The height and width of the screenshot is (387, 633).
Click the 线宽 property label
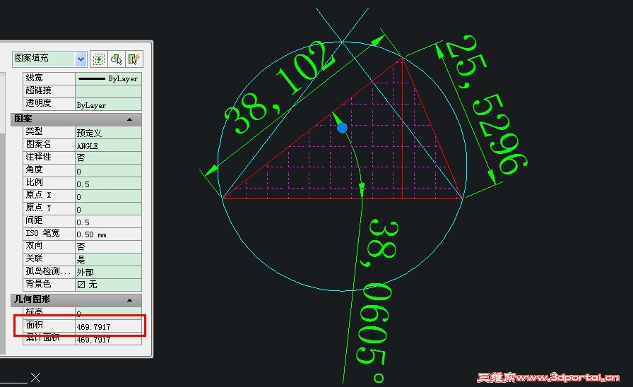click(35, 78)
